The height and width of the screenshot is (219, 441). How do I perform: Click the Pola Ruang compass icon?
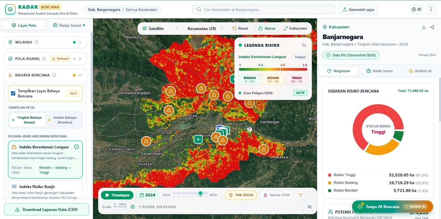10,59
